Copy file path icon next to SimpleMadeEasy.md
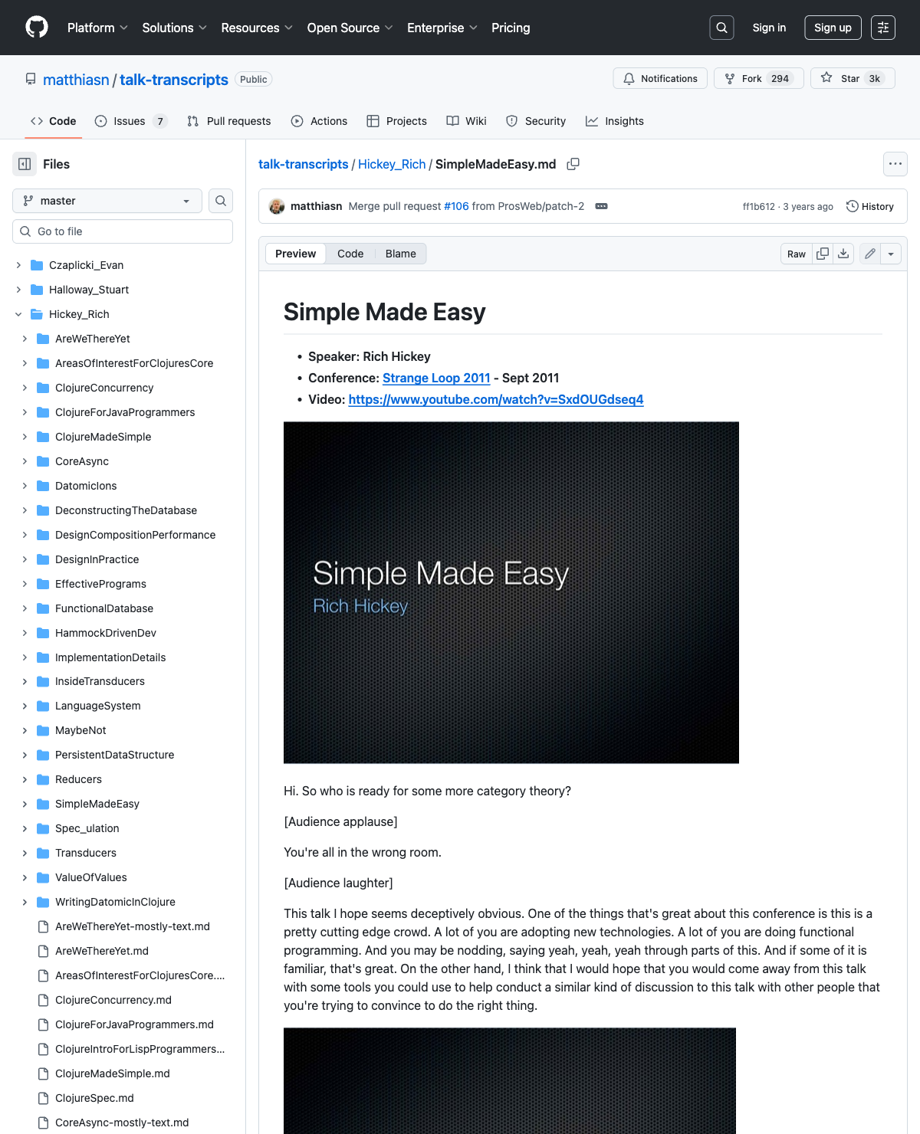920x1134 pixels. (x=573, y=164)
